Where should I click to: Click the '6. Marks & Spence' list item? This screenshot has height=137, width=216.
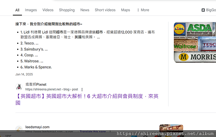(36, 67)
